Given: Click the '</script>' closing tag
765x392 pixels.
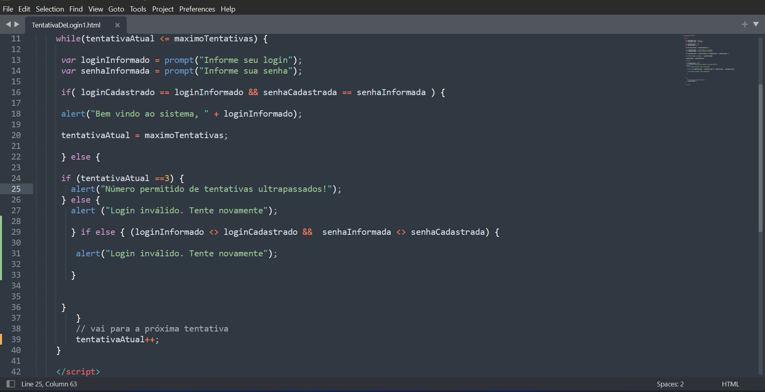Looking at the screenshot, I should coord(78,372).
